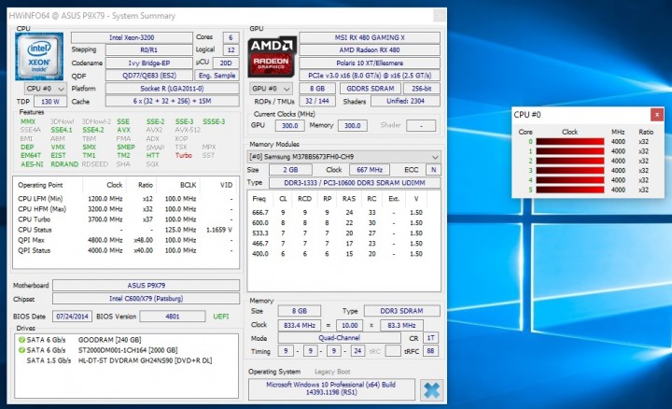This screenshot has height=409, width=672.
Task: Click the Unified: 2304 shaders field
Action: click(x=405, y=101)
